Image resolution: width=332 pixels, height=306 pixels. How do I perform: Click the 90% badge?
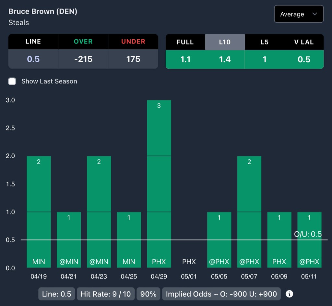click(148, 294)
